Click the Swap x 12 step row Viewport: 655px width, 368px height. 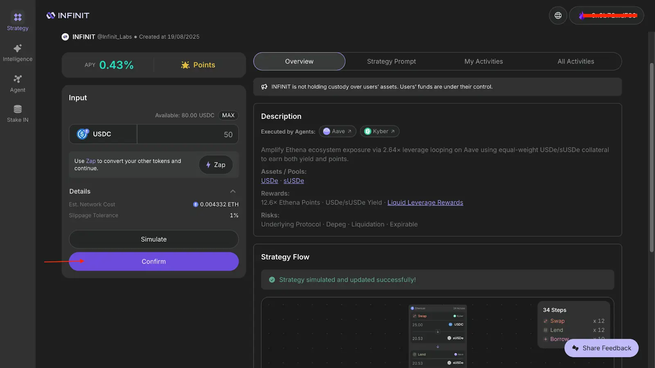[574, 321]
